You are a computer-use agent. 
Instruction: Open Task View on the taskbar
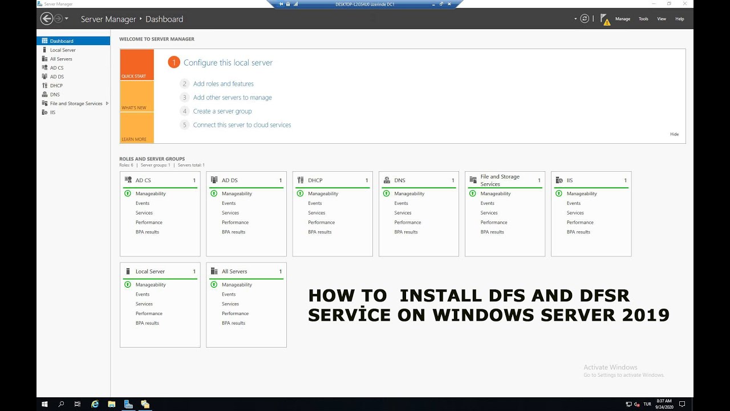[x=78, y=404]
